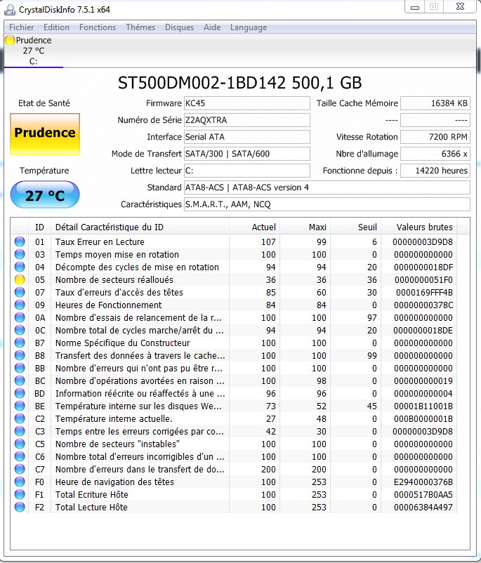Click the Firmware field KC45
This screenshot has width=481, height=563.
tap(246, 103)
